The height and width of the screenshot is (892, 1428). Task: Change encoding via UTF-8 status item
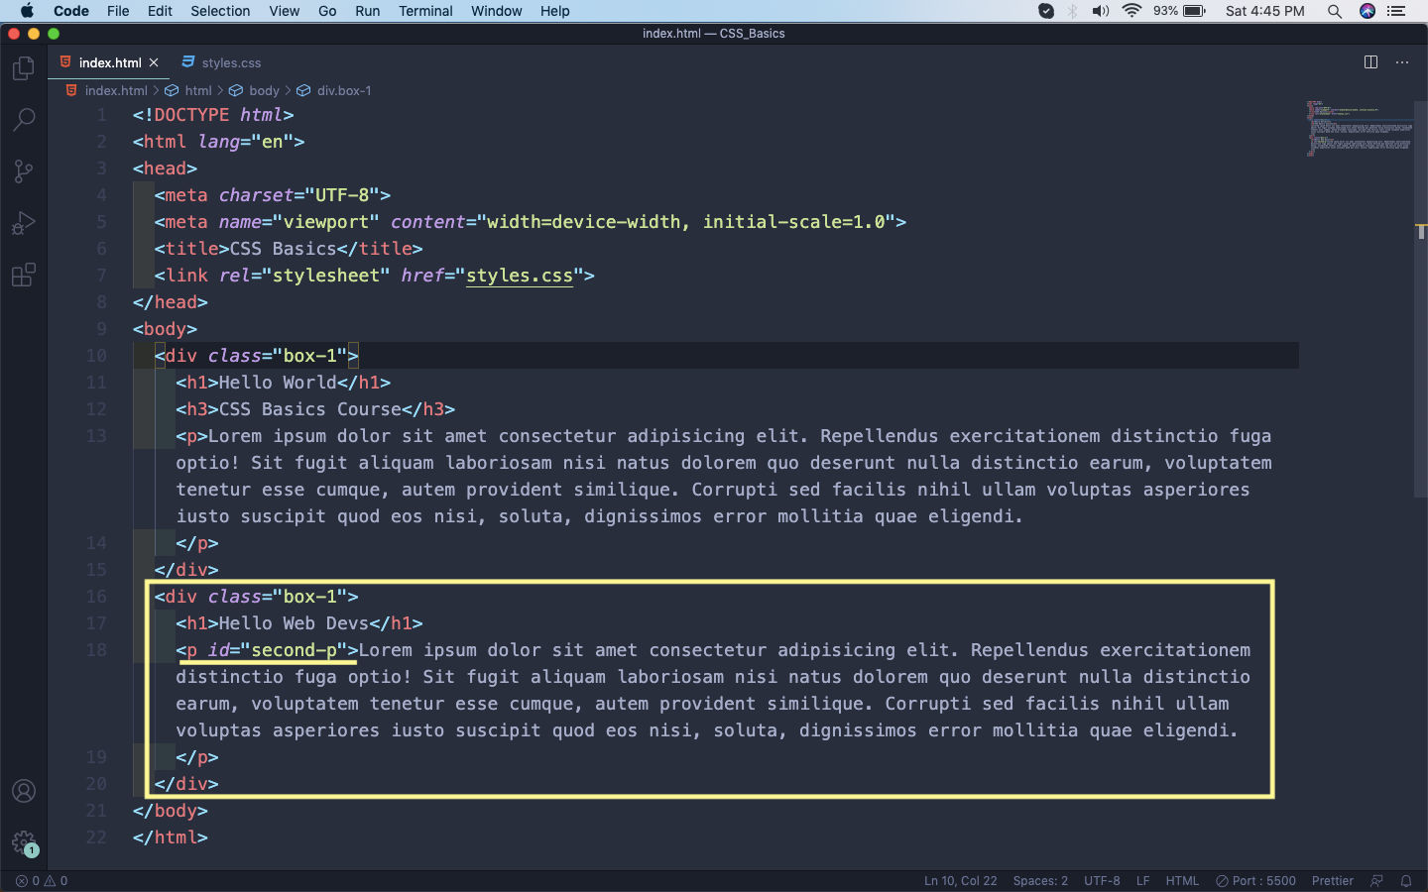[x=1102, y=880]
